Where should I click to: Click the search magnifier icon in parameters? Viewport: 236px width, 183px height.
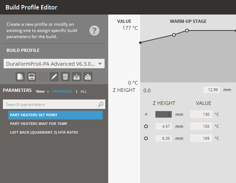pos(101,105)
